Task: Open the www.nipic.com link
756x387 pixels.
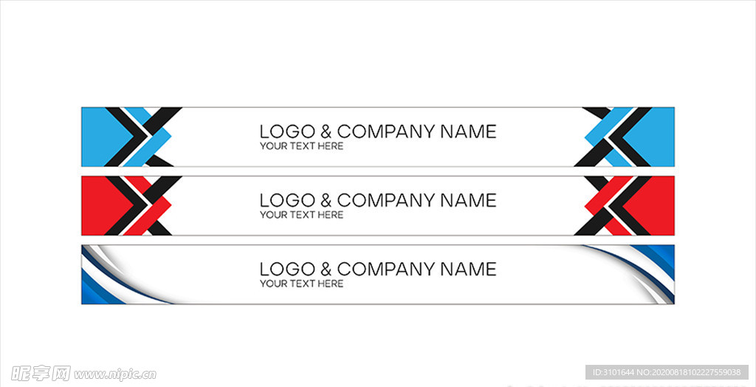Action: coord(115,374)
